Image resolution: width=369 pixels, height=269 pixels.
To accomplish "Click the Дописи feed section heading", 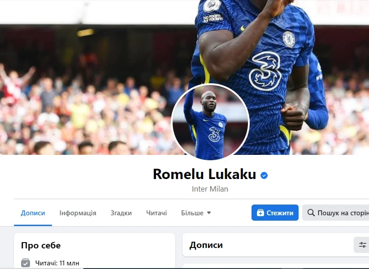I will [x=206, y=245].
